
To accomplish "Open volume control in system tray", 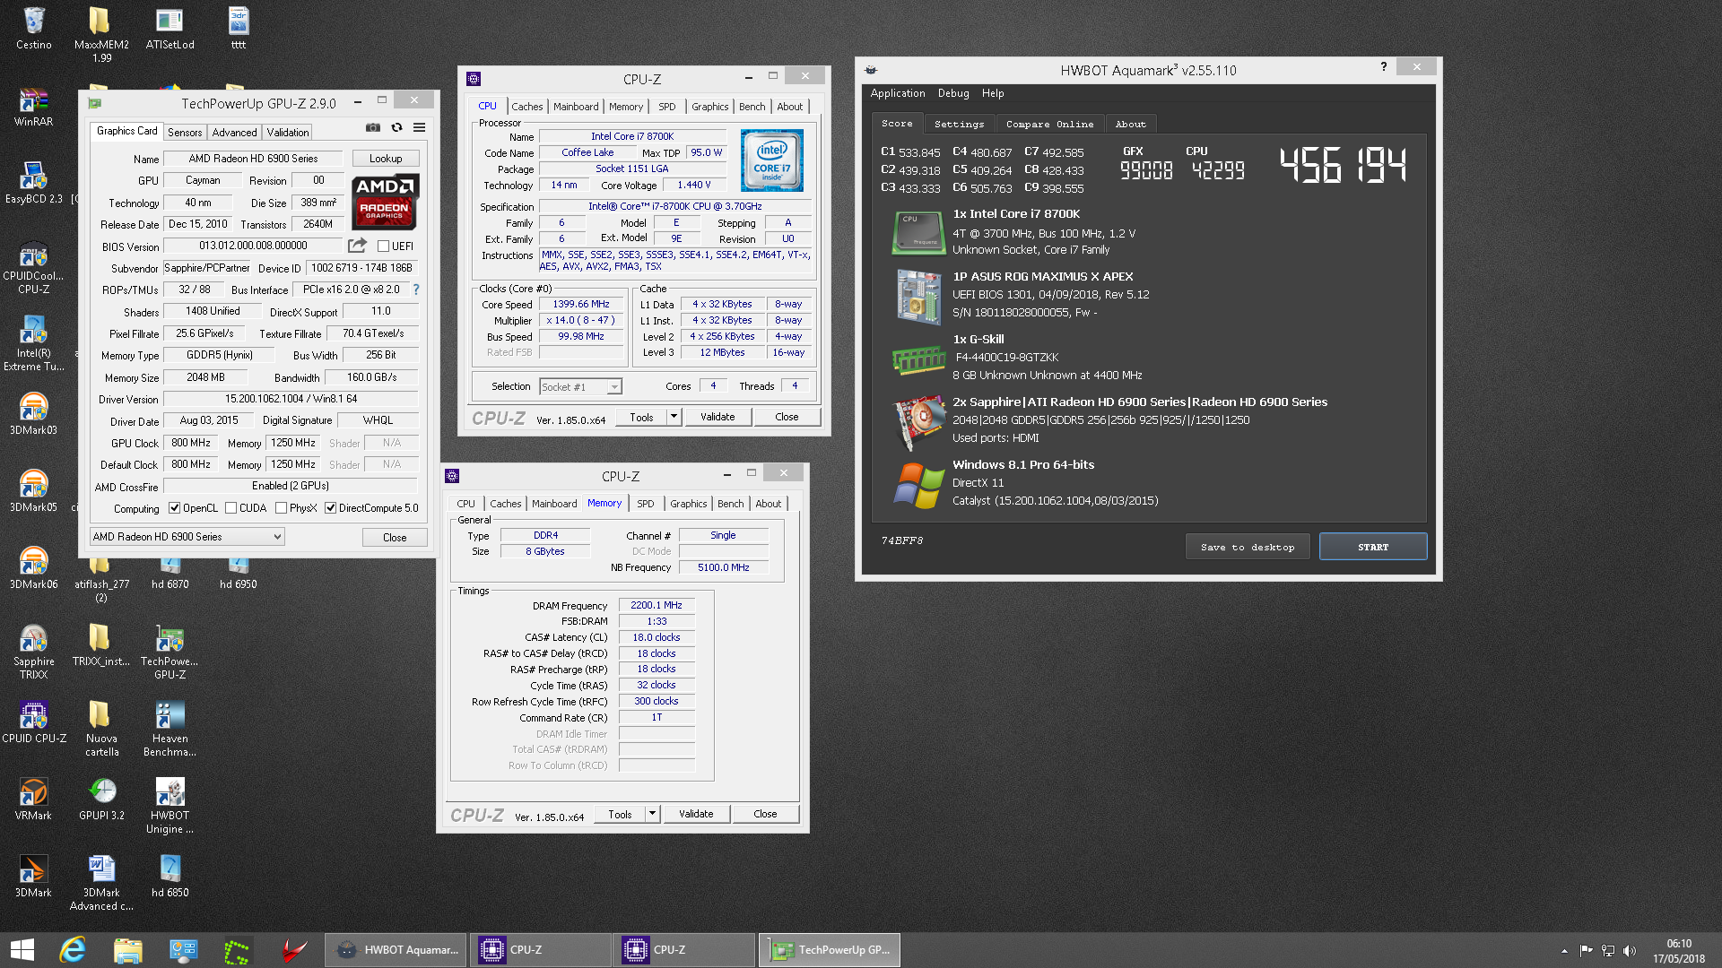I will pos(1630,951).
